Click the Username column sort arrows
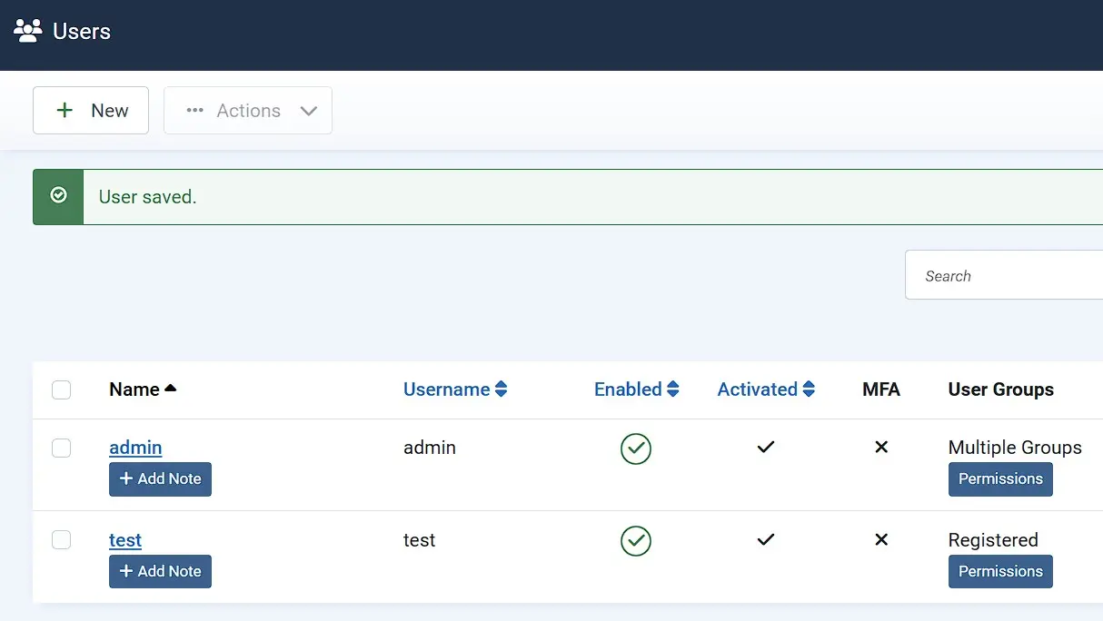Viewport: 1103px width, 621px height. (502, 389)
